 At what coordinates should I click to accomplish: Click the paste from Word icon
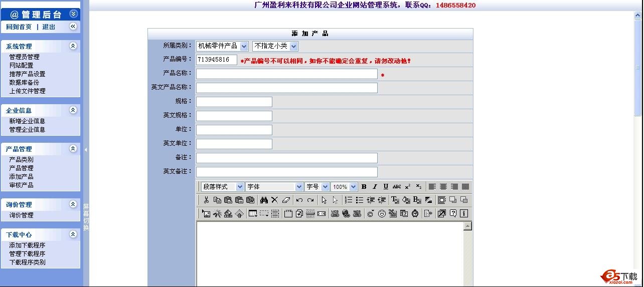pyautogui.click(x=250, y=200)
